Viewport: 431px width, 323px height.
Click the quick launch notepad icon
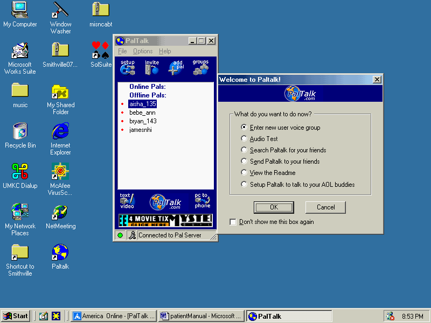tap(44, 316)
